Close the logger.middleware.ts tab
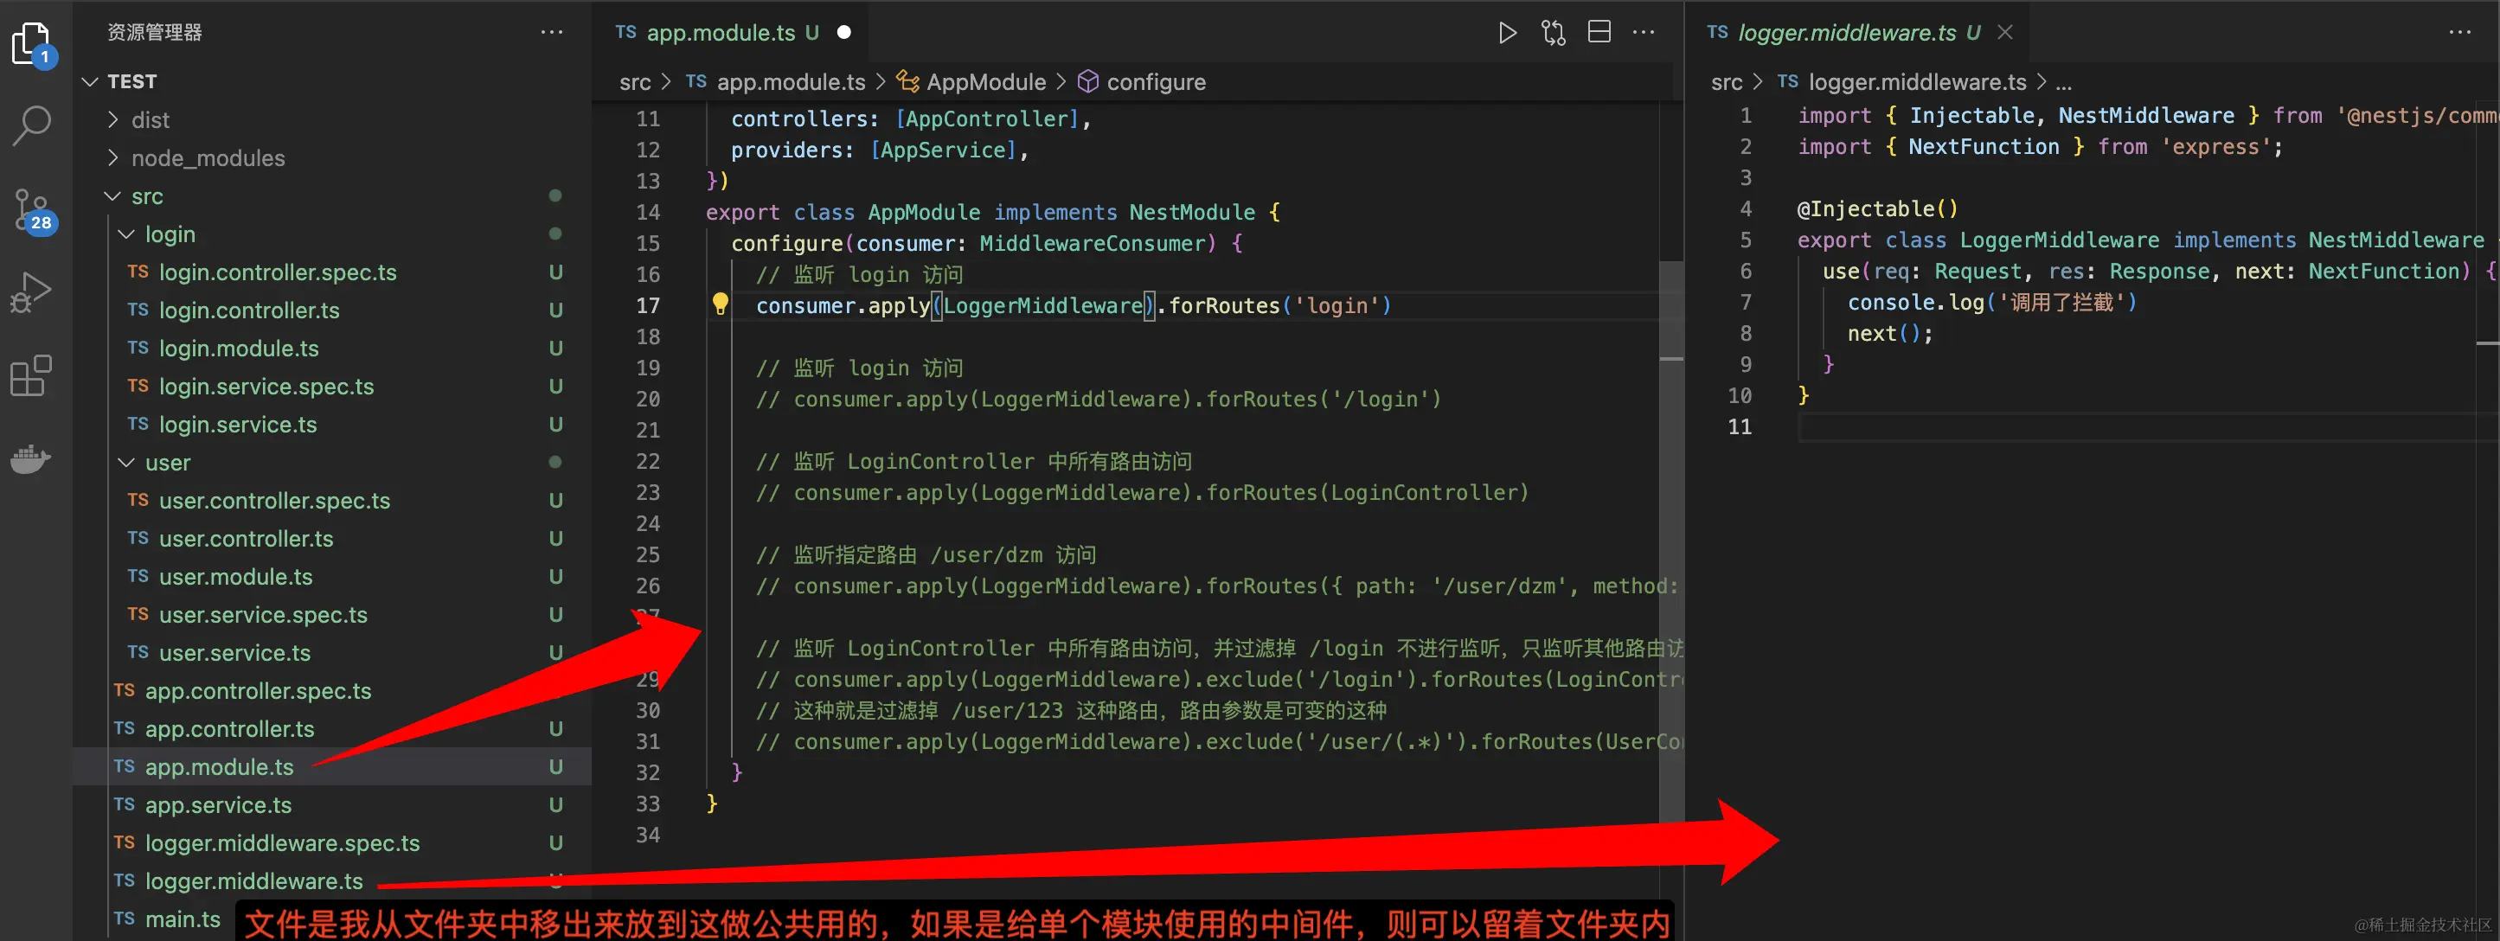 click(x=2005, y=33)
